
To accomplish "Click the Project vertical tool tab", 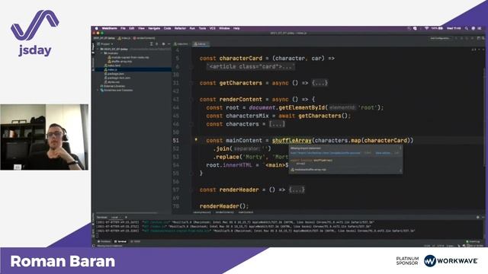I will 93,48.
